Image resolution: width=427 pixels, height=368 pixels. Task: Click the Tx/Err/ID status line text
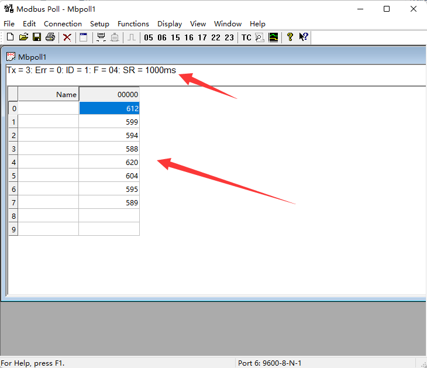pos(91,70)
